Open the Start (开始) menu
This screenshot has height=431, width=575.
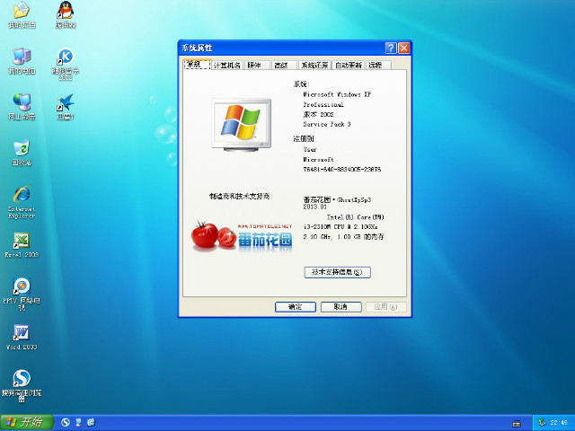[27, 422]
